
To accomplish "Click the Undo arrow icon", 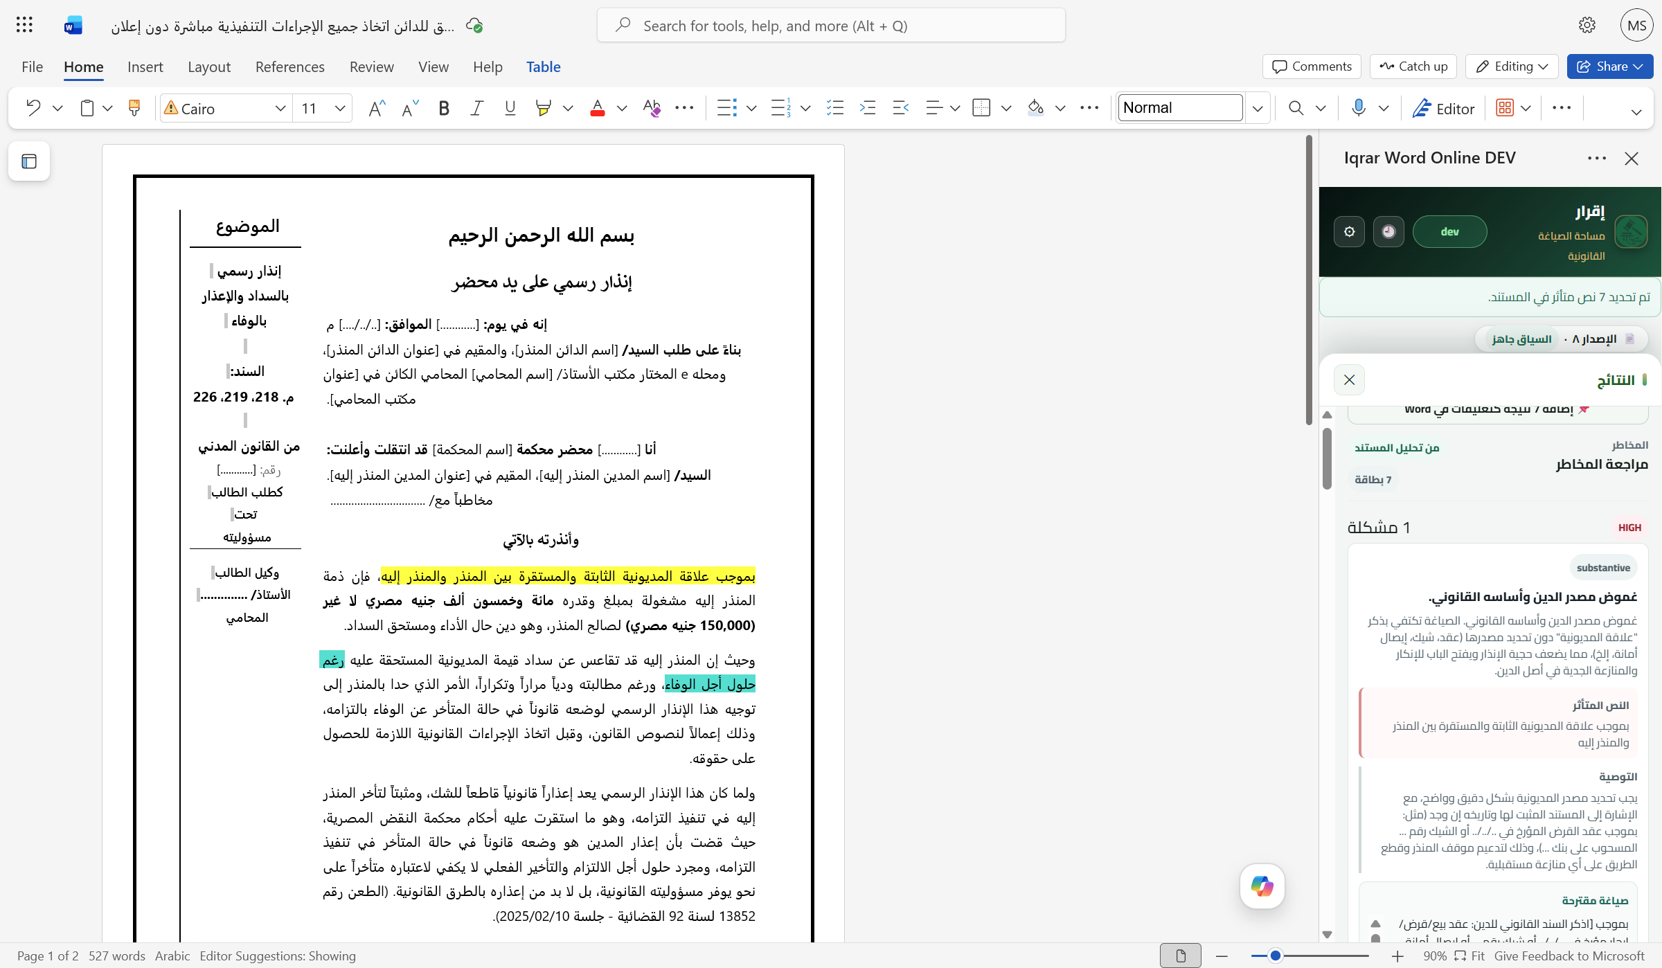I will coord(33,108).
